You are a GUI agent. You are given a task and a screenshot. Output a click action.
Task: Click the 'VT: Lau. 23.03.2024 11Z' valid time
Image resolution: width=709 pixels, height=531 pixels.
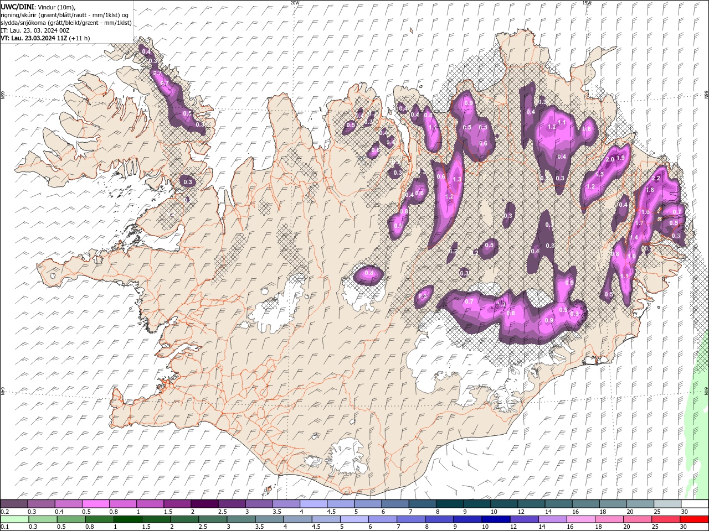coord(34,38)
